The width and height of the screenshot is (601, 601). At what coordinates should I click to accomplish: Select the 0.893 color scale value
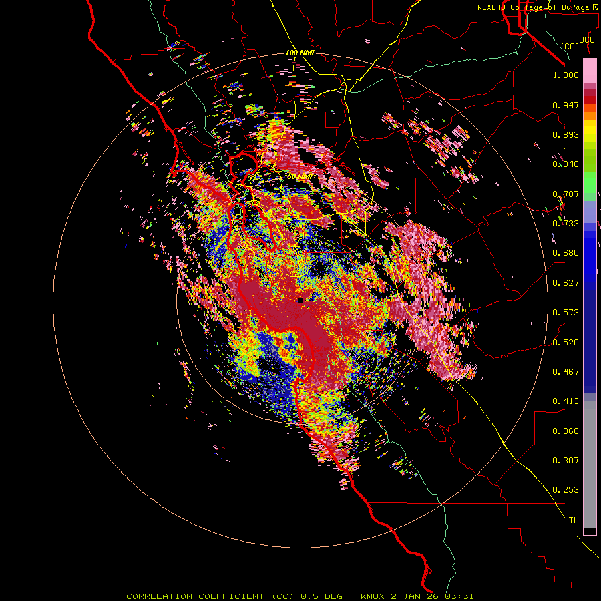566,134
